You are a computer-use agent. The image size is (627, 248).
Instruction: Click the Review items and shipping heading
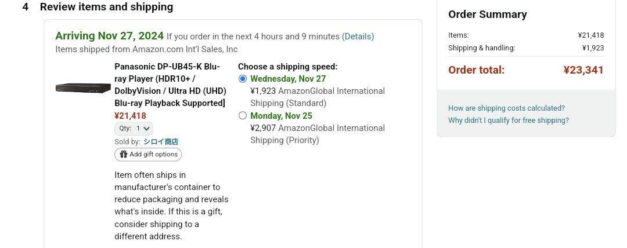coord(106,7)
